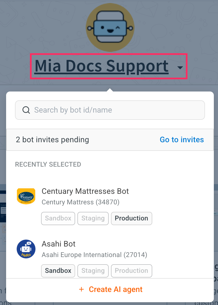Choose Centuary Mattresses Bot from the list
This screenshot has width=218, height=305.
pos(85,191)
